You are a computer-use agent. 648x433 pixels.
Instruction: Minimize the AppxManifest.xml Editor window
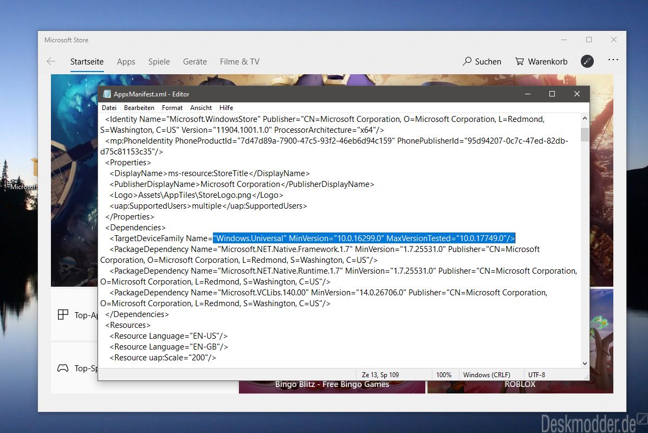tap(528, 94)
